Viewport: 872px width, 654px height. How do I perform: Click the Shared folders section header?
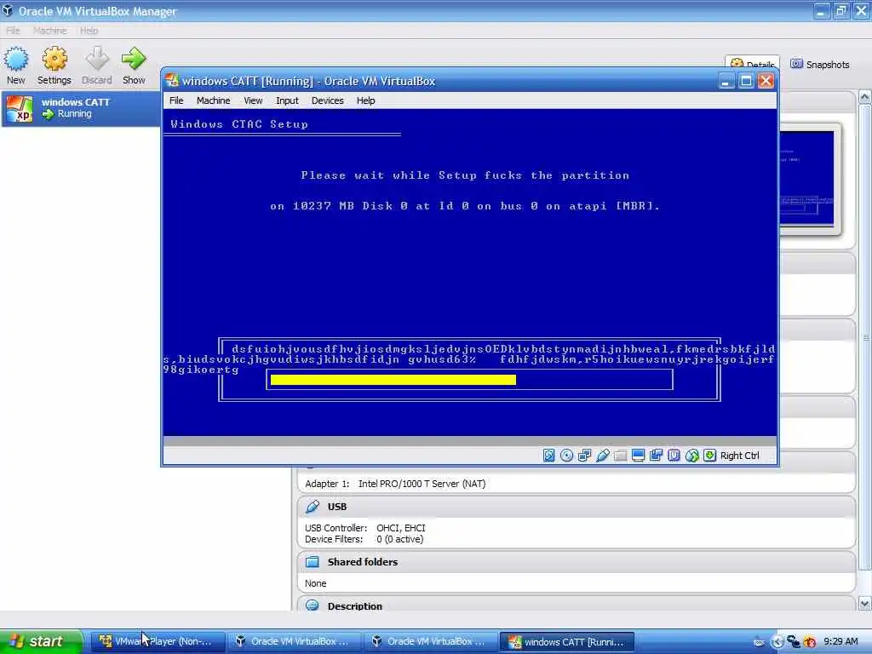tap(577, 562)
